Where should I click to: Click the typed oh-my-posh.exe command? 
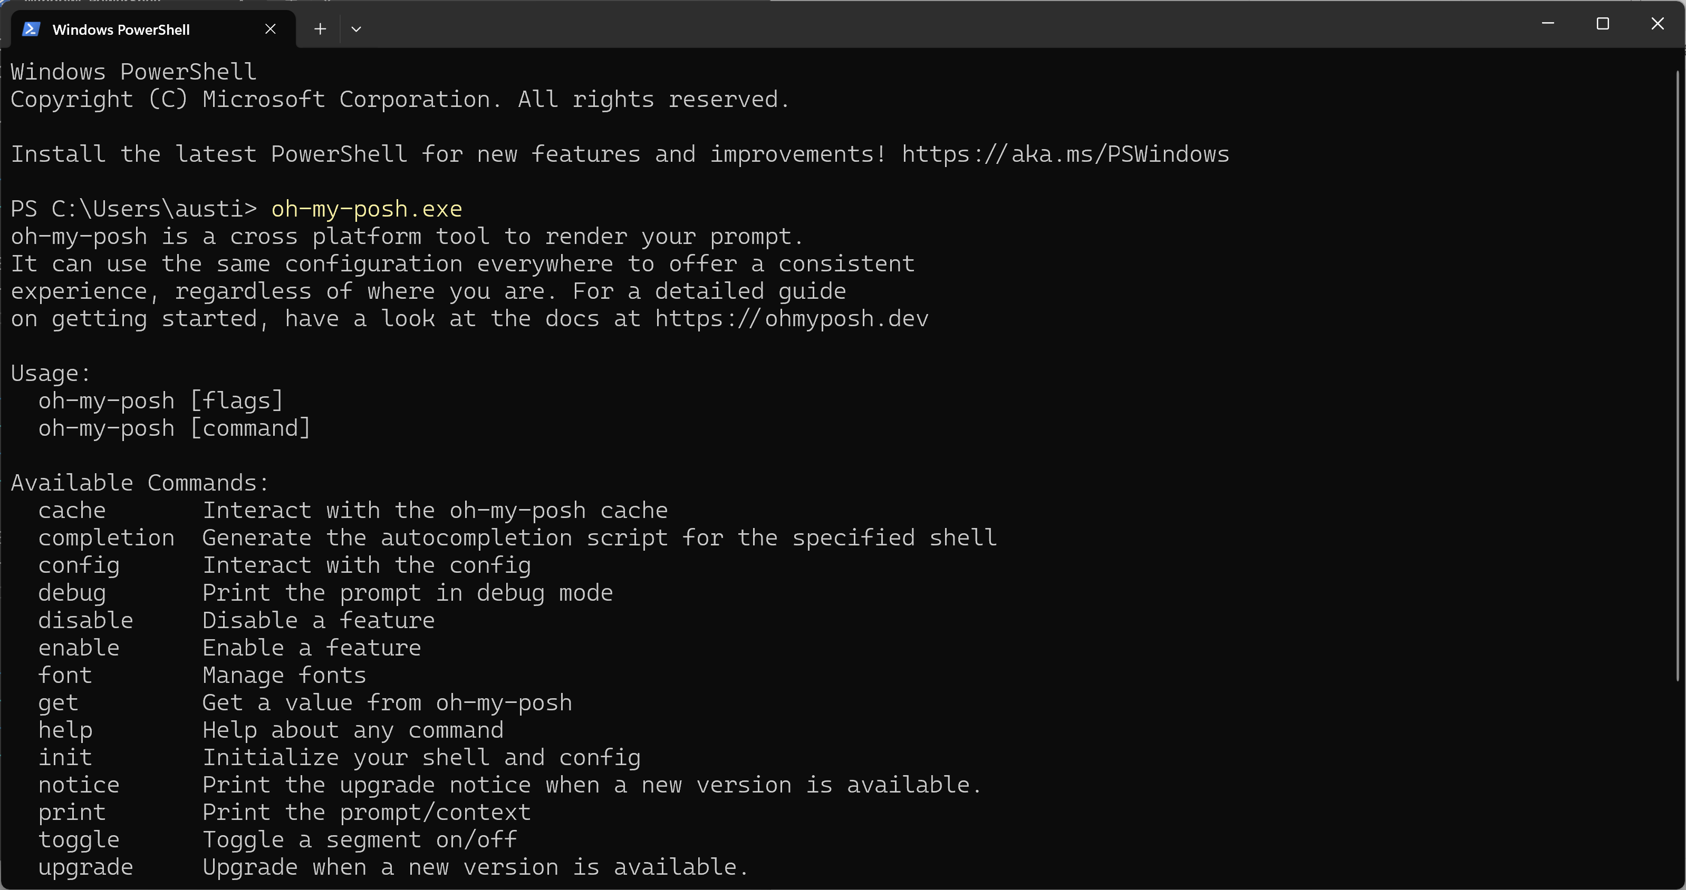coord(367,209)
